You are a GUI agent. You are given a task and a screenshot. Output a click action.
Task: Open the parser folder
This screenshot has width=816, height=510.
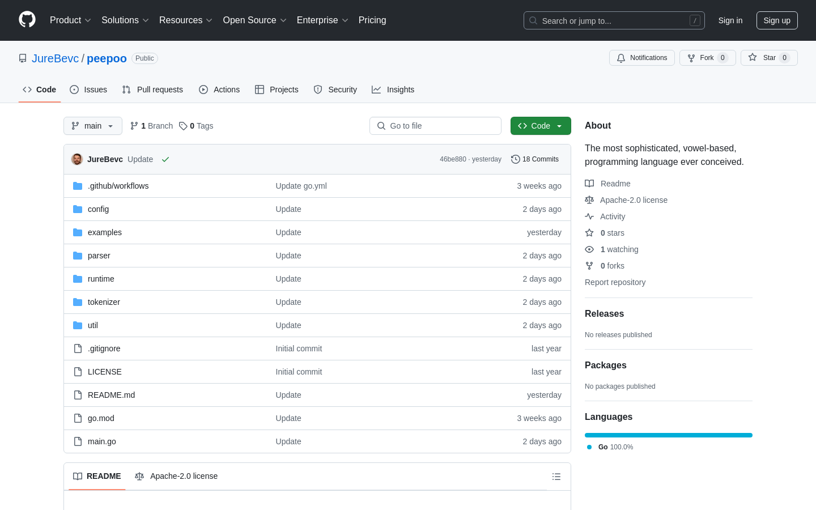coord(99,256)
